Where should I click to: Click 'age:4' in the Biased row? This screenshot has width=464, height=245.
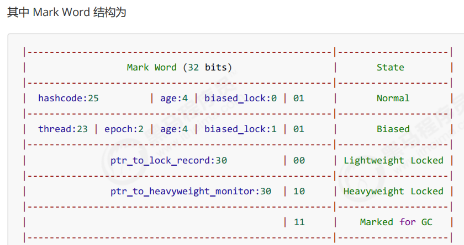coord(174,129)
